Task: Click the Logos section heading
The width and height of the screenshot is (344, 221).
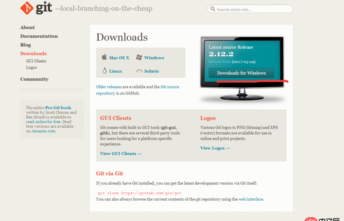Action: [x=208, y=118]
